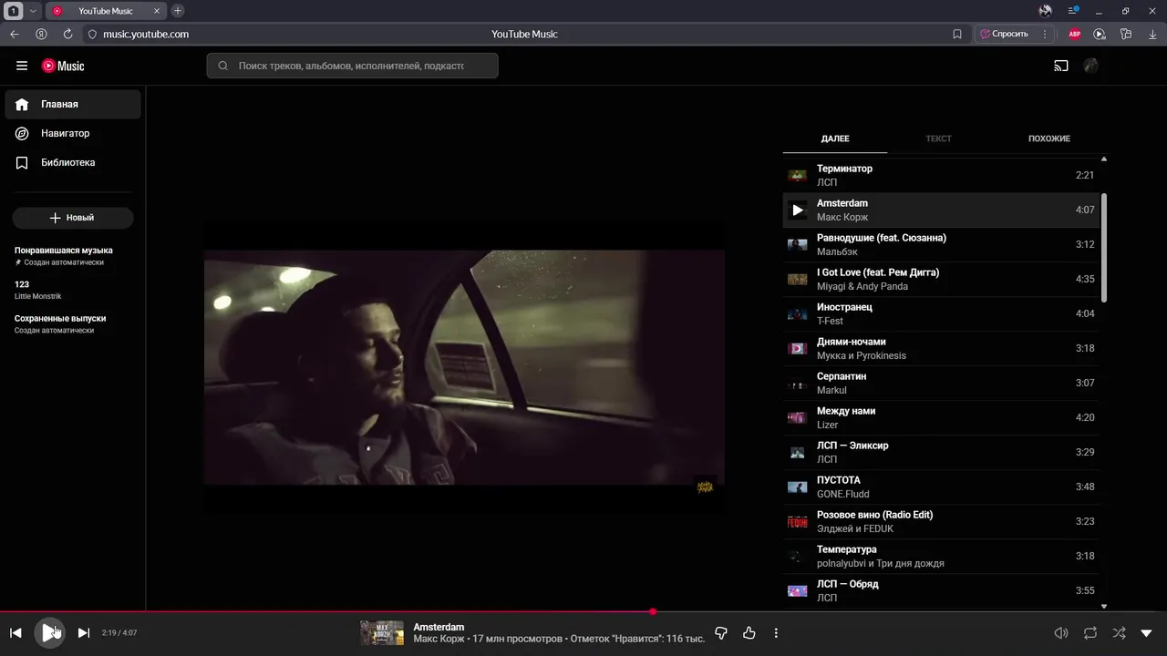Screen dimensions: 1167x656
Task: Switch to the ДАЛЕЕ tab
Action: point(835,138)
